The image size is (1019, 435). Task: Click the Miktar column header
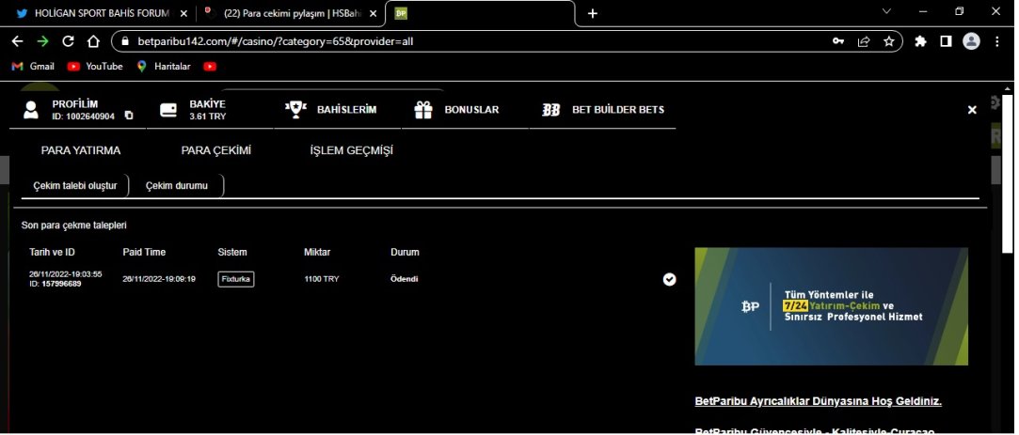pos(317,252)
